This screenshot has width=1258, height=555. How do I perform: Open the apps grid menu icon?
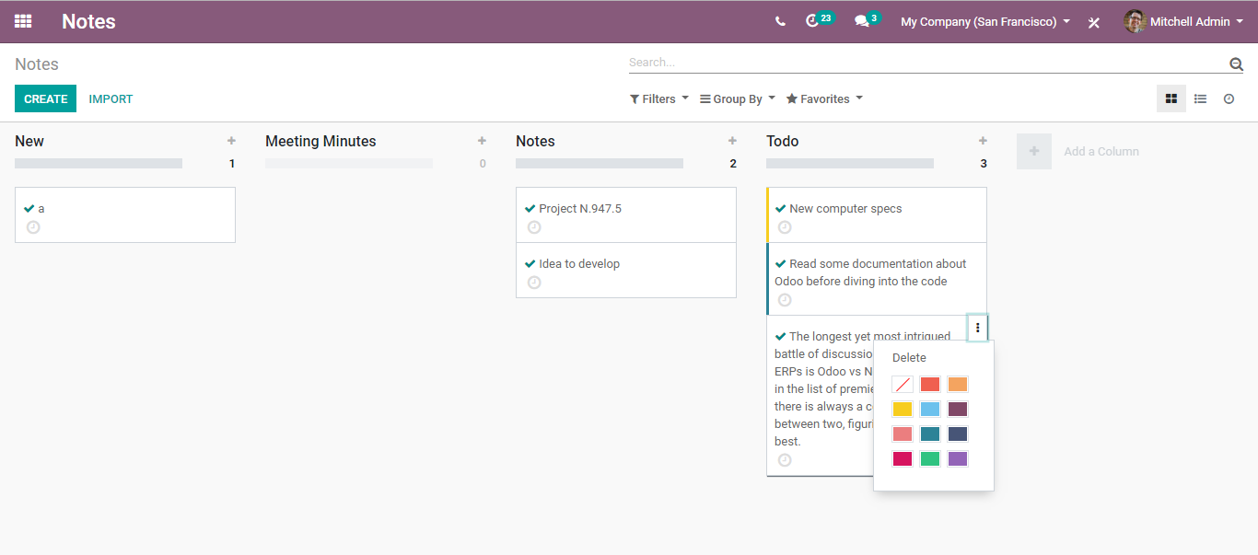pos(23,21)
